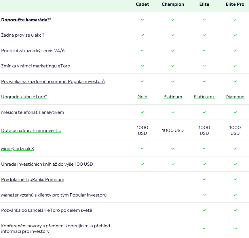The width and height of the screenshot is (249, 238).
Task: Click Elite checkmark for TipRanks Premium row
Action: [x=204, y=180]
